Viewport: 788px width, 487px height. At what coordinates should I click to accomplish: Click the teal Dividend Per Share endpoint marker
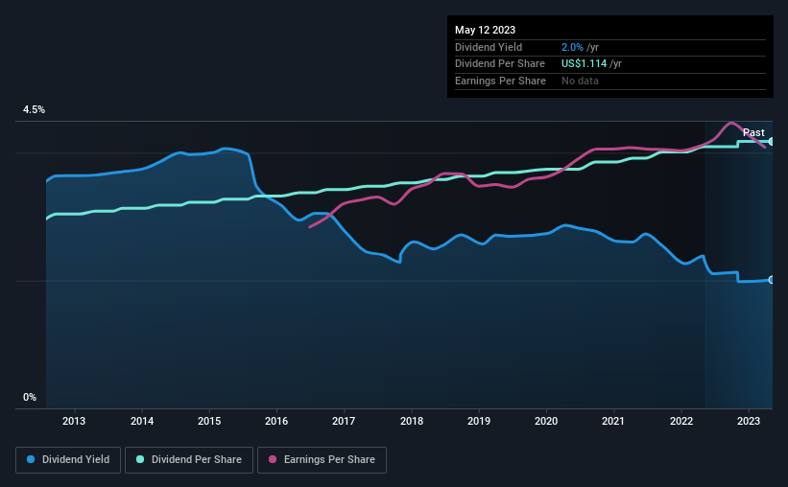point(772,141)
